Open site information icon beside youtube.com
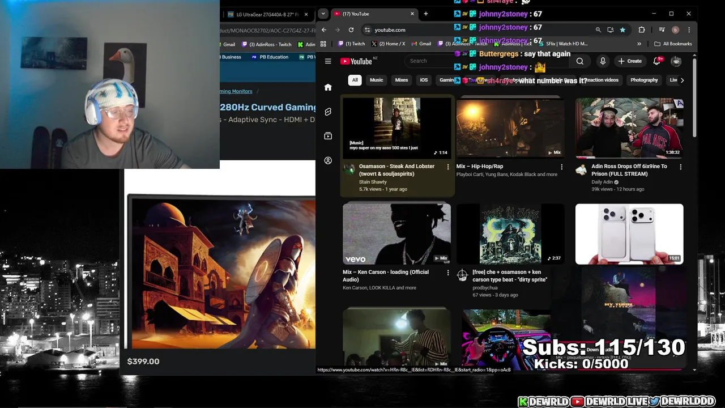 point(367,29)
